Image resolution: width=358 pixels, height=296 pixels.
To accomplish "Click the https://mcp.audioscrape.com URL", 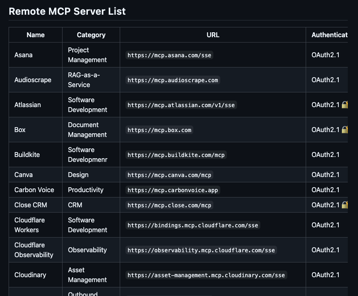I will [x=173, y=80].
